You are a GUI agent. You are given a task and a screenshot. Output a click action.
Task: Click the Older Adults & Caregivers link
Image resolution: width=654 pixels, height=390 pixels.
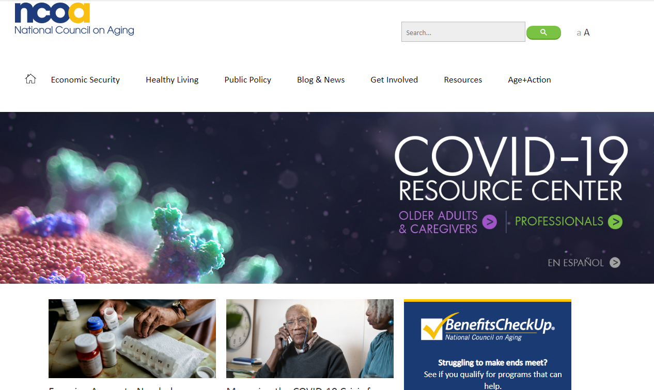pyautogui.click(x=438, y=222)
